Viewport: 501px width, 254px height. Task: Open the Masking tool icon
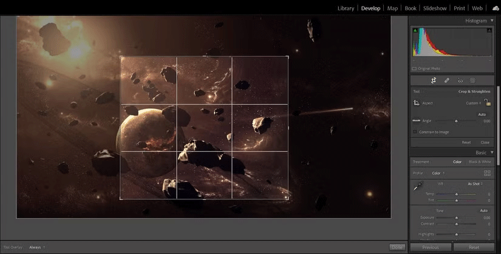click(472, 81)
